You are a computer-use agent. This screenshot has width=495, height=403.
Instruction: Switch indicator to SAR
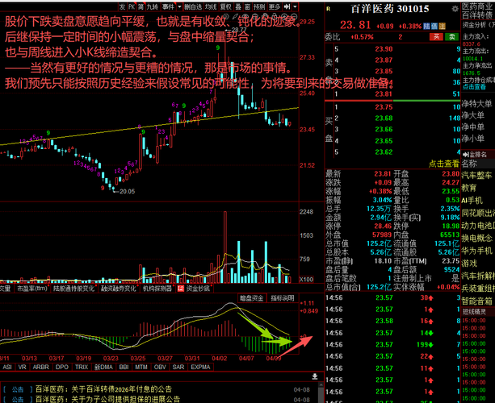pos(178,367)
